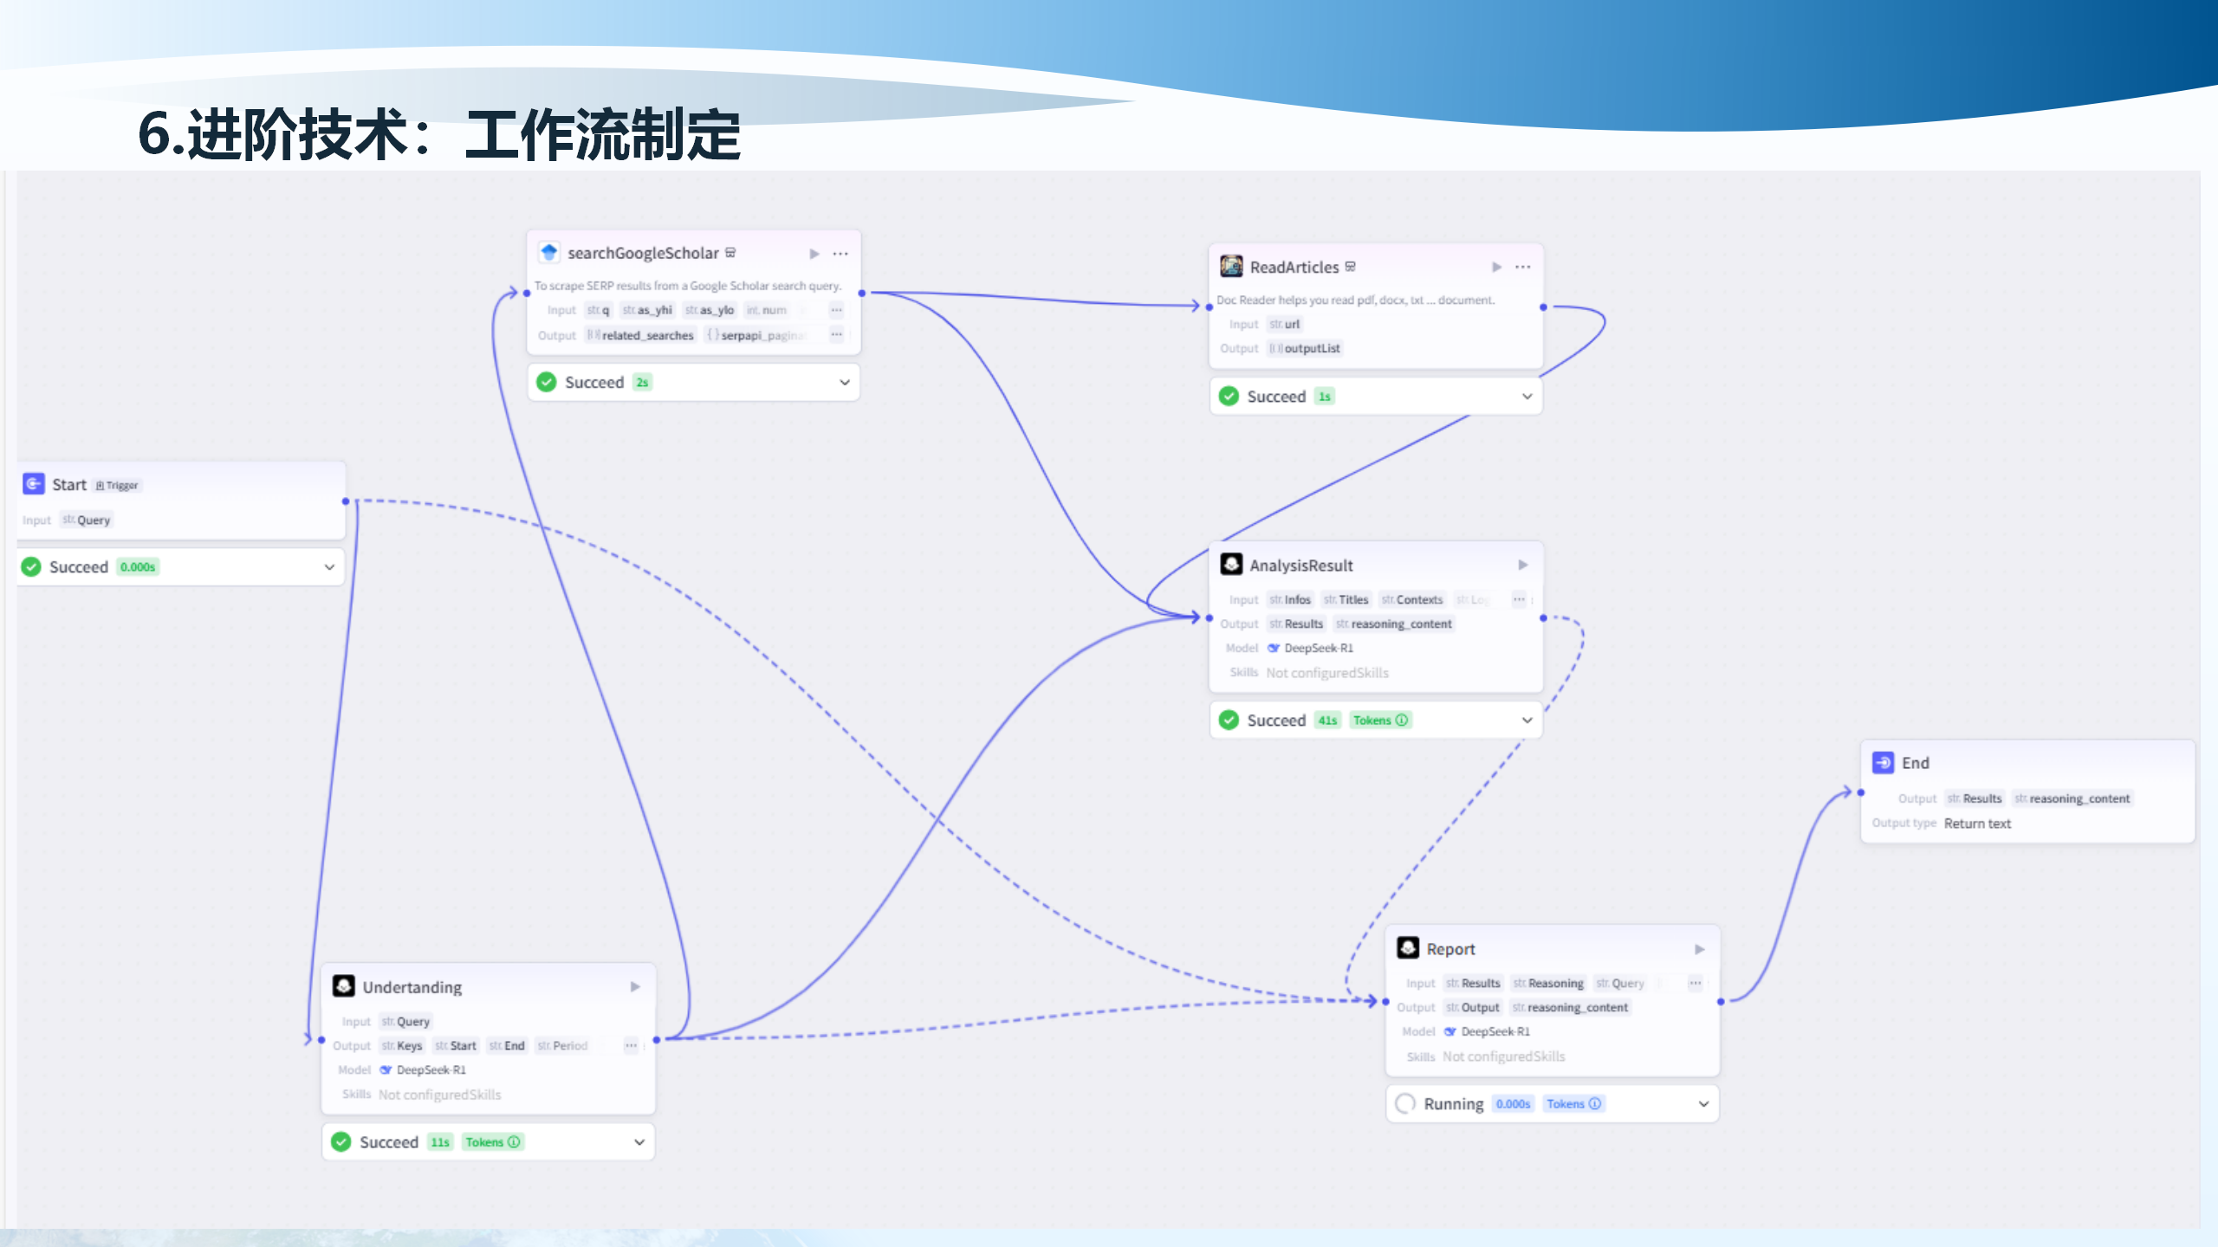Show hidden input parameters in Report node

tap(1694, 982)
